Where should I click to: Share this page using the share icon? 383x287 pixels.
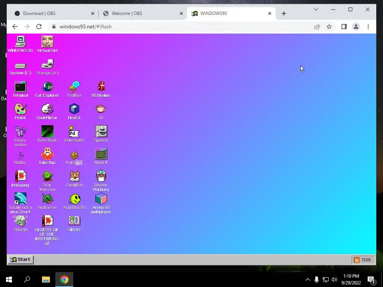317,27
